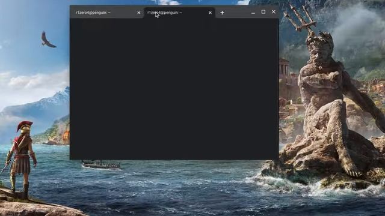Close the second terminal tab
Screen dimensions: 385x216
210,13
